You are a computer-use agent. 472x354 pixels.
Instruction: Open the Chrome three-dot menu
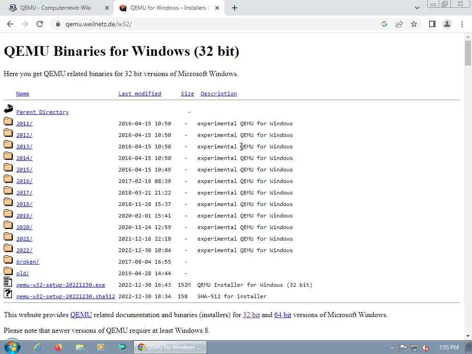point(462,24)
